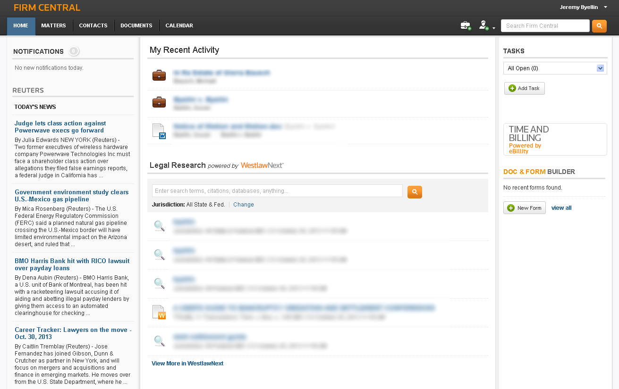Click the second magnifier icon in research history
This screenshot has height=389, width=619.
(160, 255)
